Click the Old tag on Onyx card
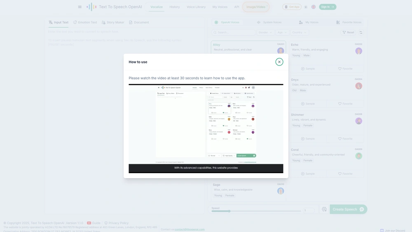Viewport: 412px width, 232px height. [294, 90]
